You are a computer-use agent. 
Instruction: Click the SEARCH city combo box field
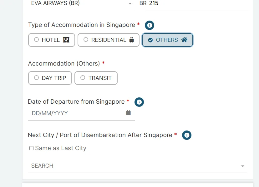tap(138, 166)
